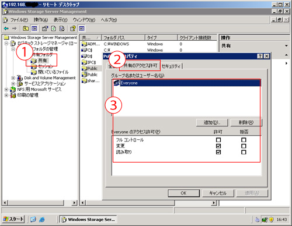This screenshot has height=226, width=292.
Task: Switch to the 共有のアクセス許可 tab
Action: click(140, 66)
